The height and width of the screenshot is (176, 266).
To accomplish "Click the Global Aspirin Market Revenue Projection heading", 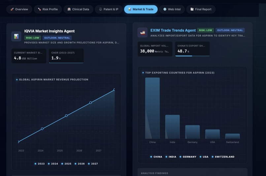I will click(x=53, y=80).
